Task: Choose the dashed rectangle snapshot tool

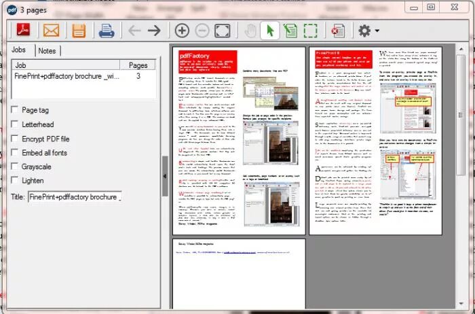Action: point(311,31)
